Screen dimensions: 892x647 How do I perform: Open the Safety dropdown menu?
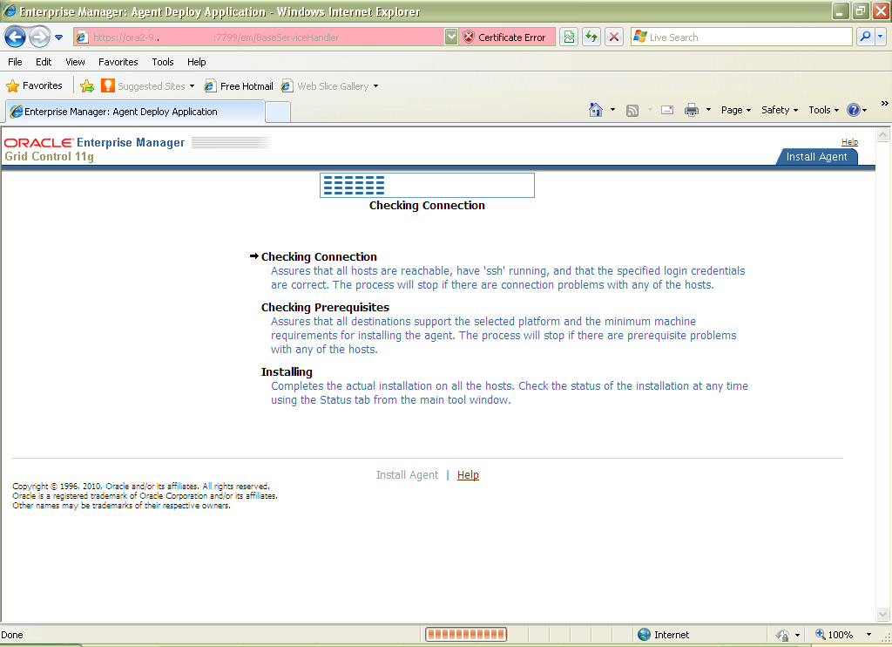pyautogui.click(x=780, y=110)
